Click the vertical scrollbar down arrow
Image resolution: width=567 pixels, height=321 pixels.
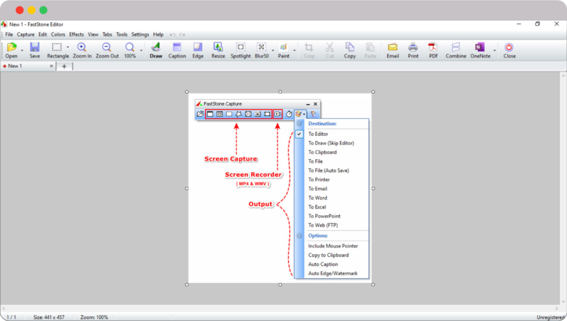pos(563,302)
